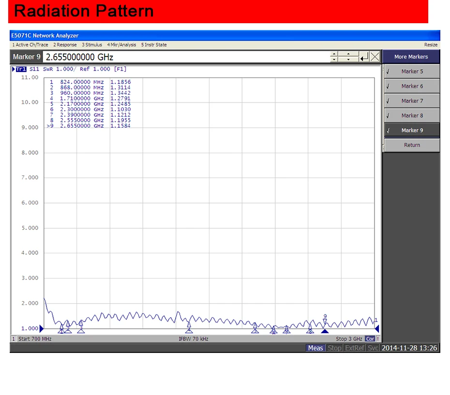Click the 11.00 top scale value
The height and width of the screenshot is (395, 450).
tap(30, 77)
